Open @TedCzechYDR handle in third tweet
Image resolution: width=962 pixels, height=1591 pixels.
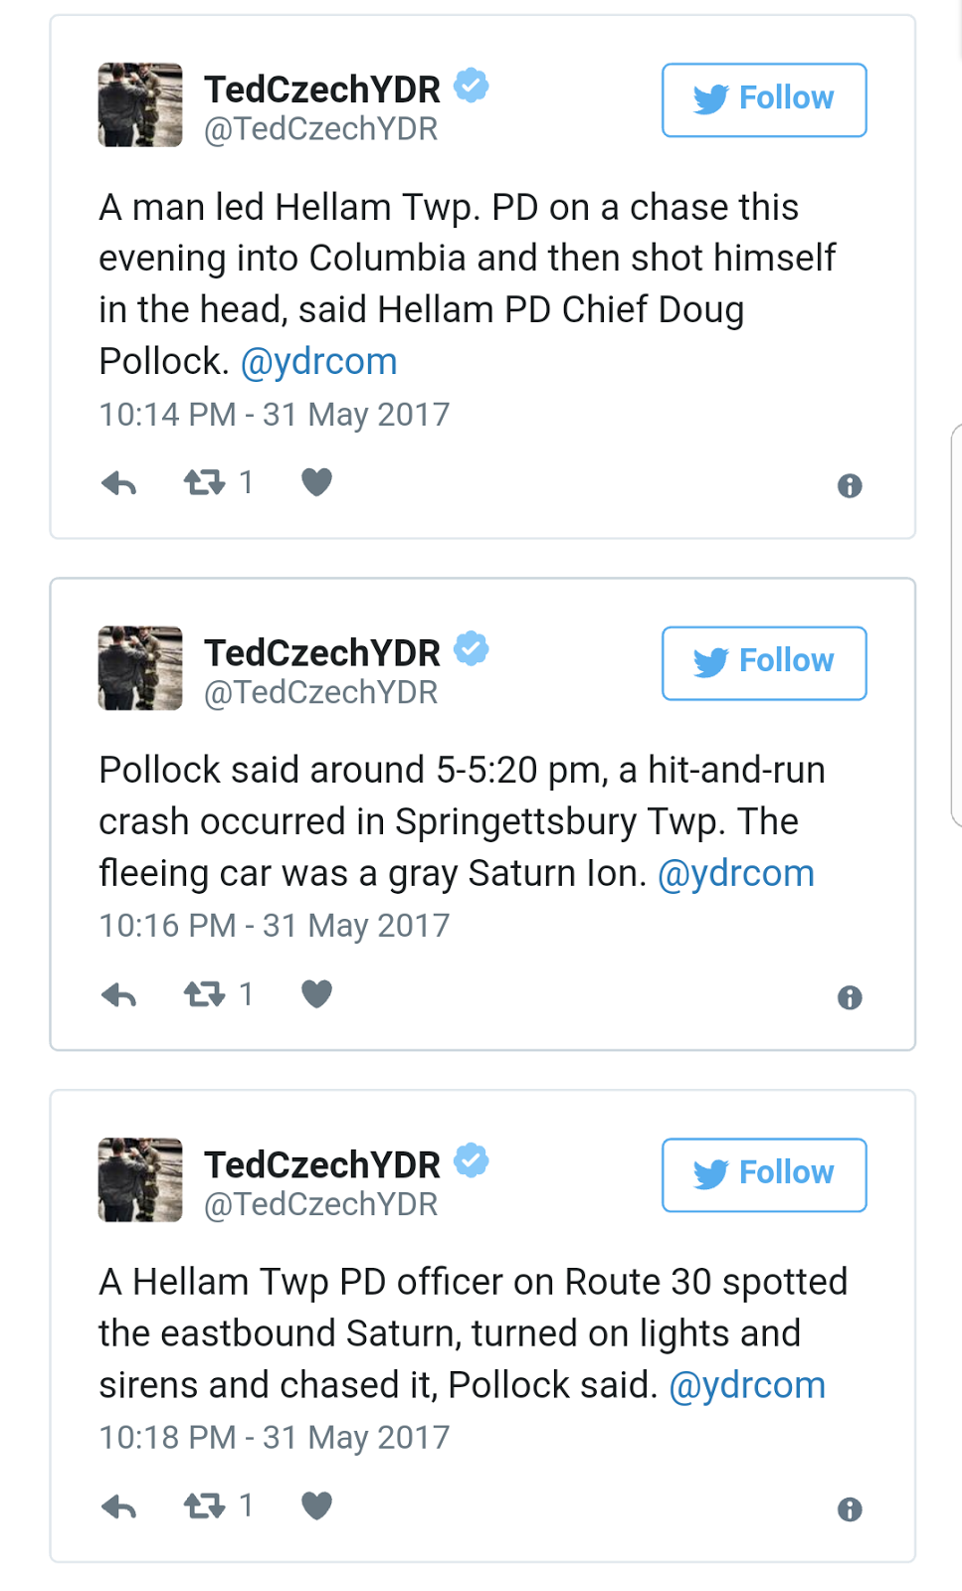pos(320,1204)
